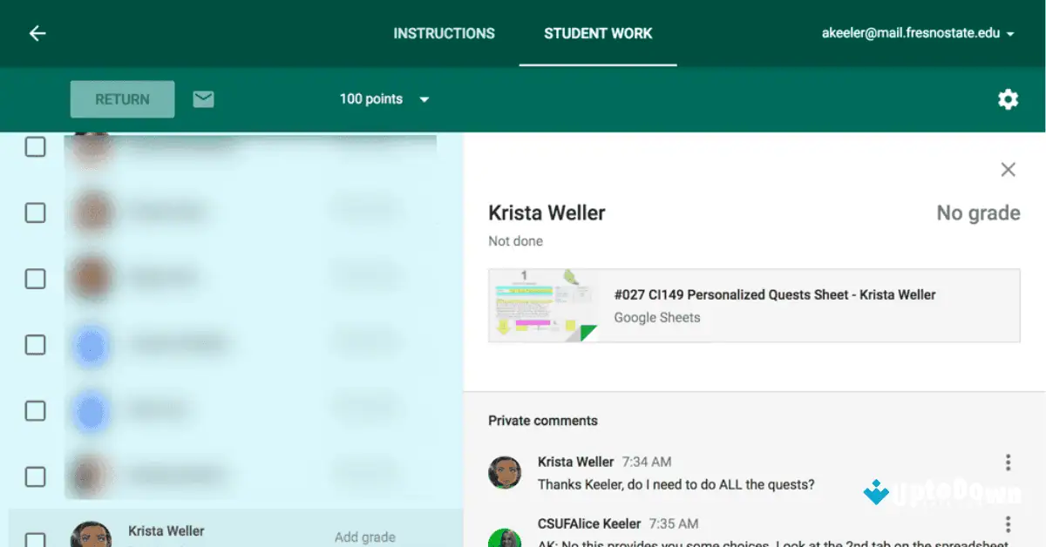Check the topmost student selection checkbox

tap(35, 146)
